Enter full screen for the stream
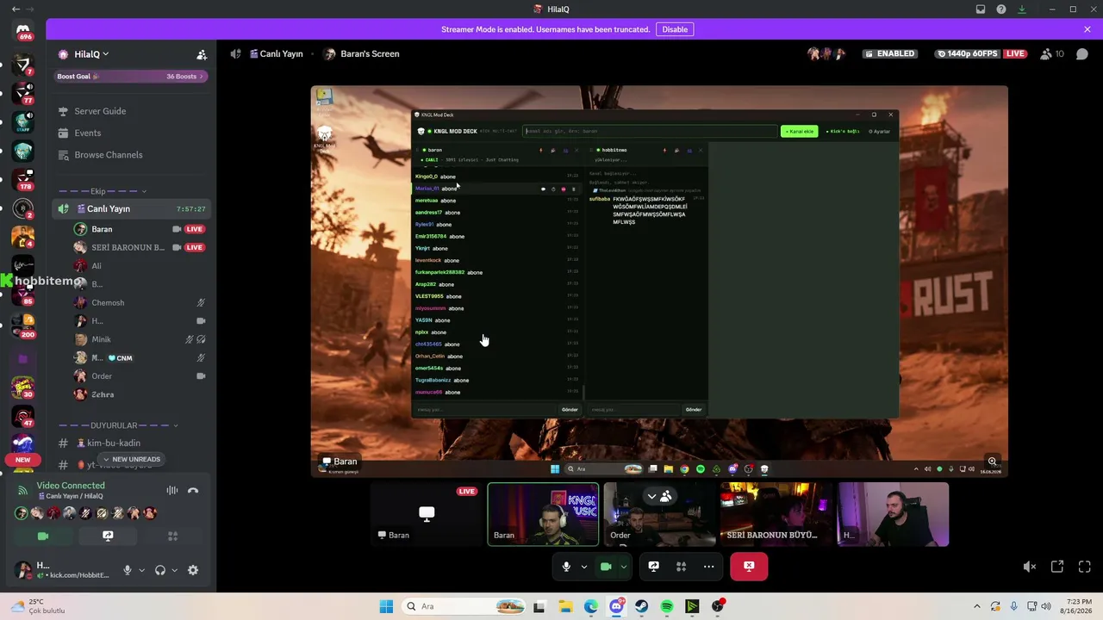The height and width of the screenshot is (620, 1103). coord(1085,567)
